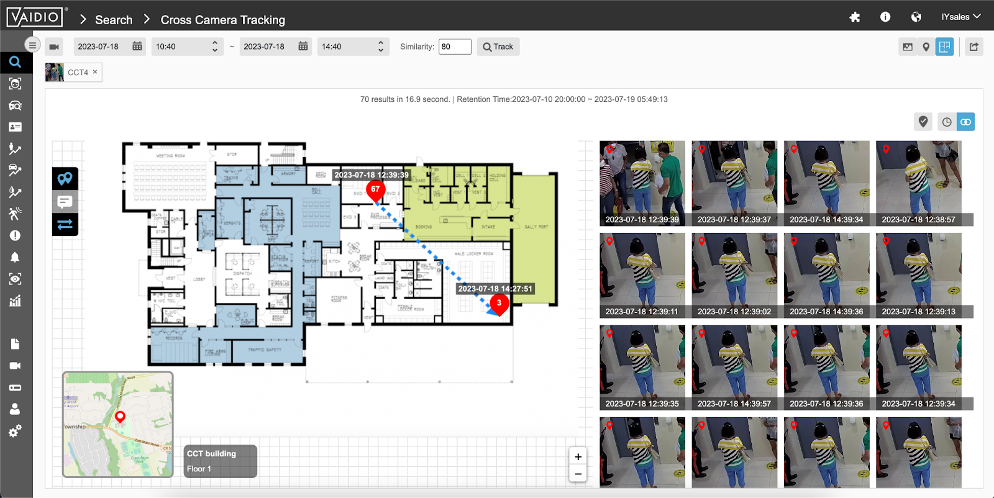Open the bell alerts icon in sidebar
This screenshot has width=994, height=498.
pos(16,257)
